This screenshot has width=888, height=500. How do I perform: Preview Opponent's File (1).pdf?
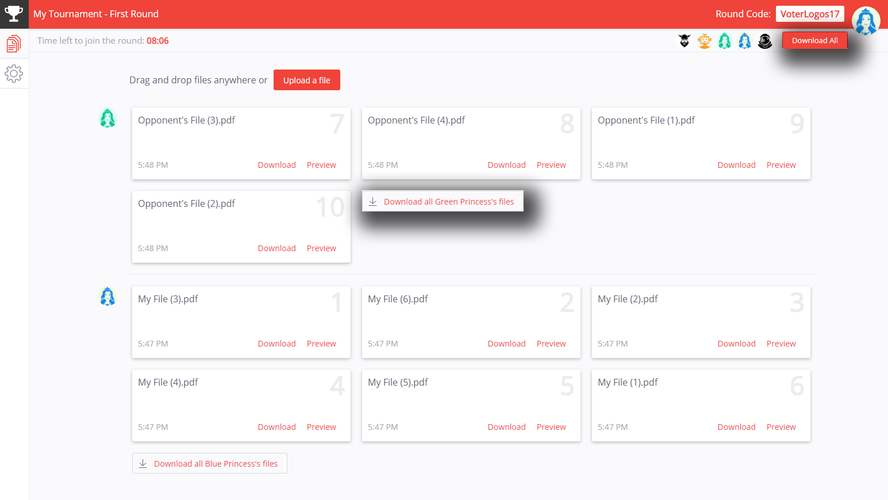click(781, 165)
